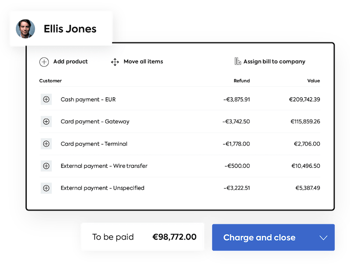Expand the Charge and close dropdown chevron
The height and width of the screenshot is (269, 350).
pos(323,237)
